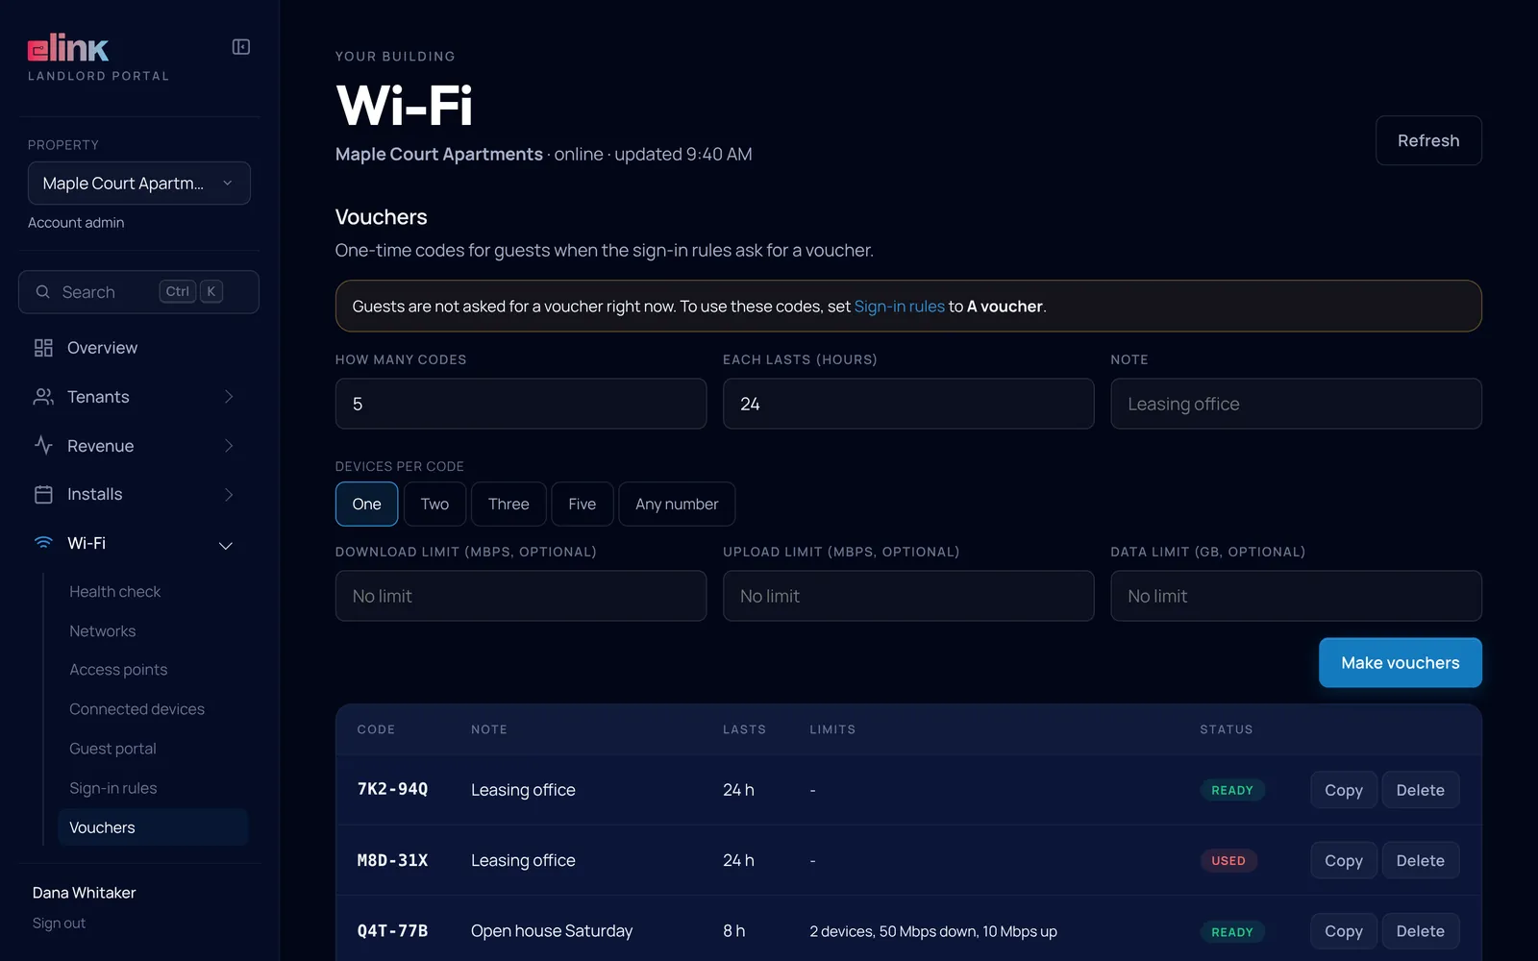
Task: Select Five devices per code
Action: pos(582,504)
